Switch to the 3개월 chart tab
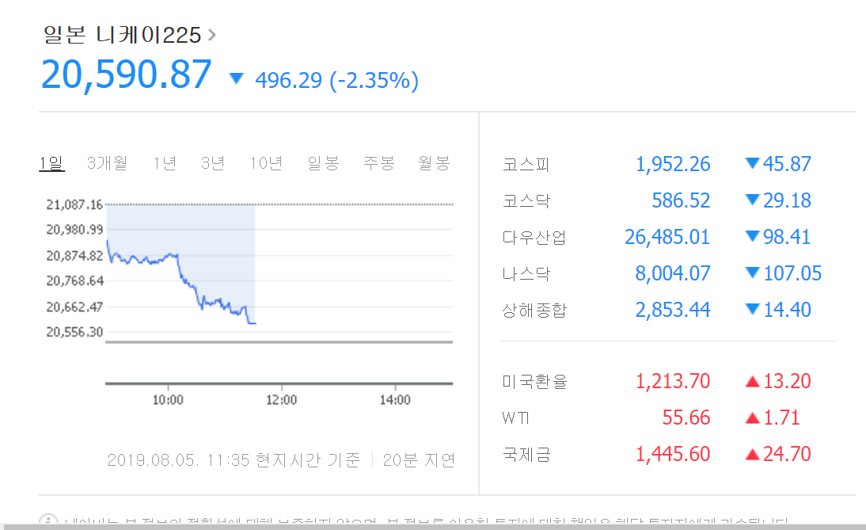Viewport: 866px width, 530px height. (x=107, y=163)
